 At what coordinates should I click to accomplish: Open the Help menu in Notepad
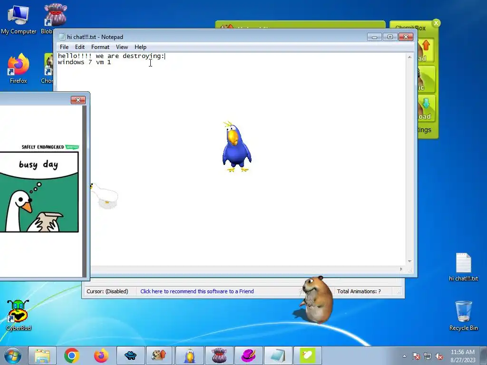point(140,47)
